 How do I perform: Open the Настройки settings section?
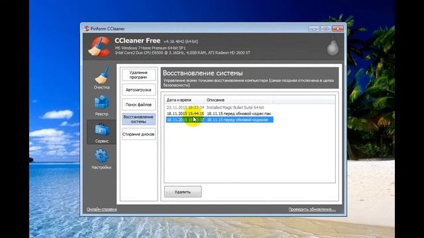(x=101, y=159)
